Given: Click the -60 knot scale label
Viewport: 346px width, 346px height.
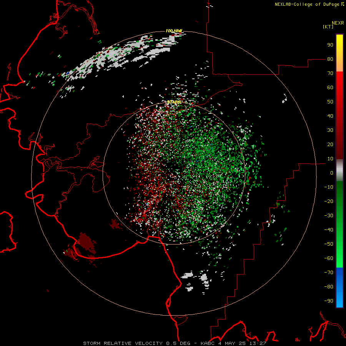Looking at the screenshot, I should click(x=329, y=258).
